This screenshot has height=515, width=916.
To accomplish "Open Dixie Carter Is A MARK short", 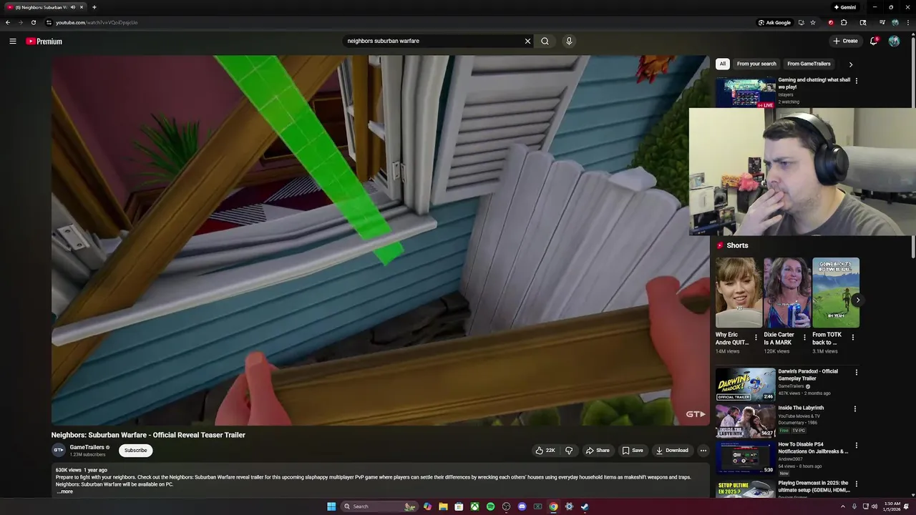I will tap(786, 293).
